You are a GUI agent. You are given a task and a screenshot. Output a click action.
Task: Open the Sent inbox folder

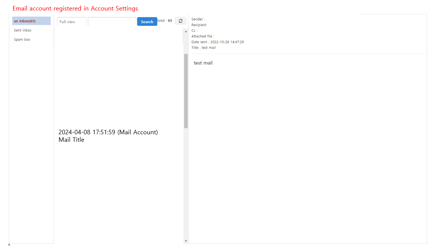[22, 30]
